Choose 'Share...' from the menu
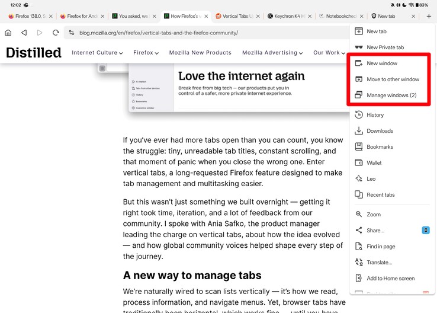The width and height of the screenshot is (437, 313). pyautogui.click(x=386, y=230)
